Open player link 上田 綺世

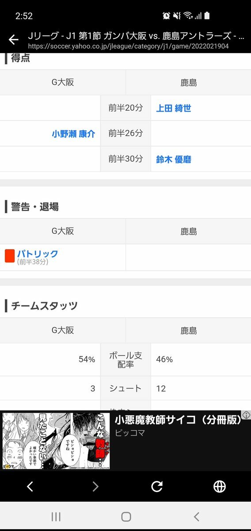point(174,108)
